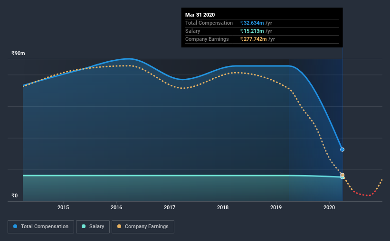Click the 2020 x-axis label

coord(329,207)
